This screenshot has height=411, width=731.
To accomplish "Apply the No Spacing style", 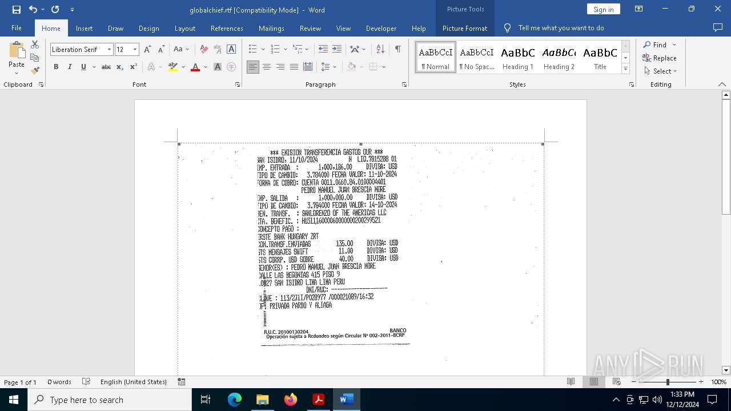I will pos(477,58).
